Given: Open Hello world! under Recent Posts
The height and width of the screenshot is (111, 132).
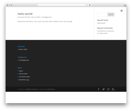Looking at the screenshot, I should (x=101, y=23).
